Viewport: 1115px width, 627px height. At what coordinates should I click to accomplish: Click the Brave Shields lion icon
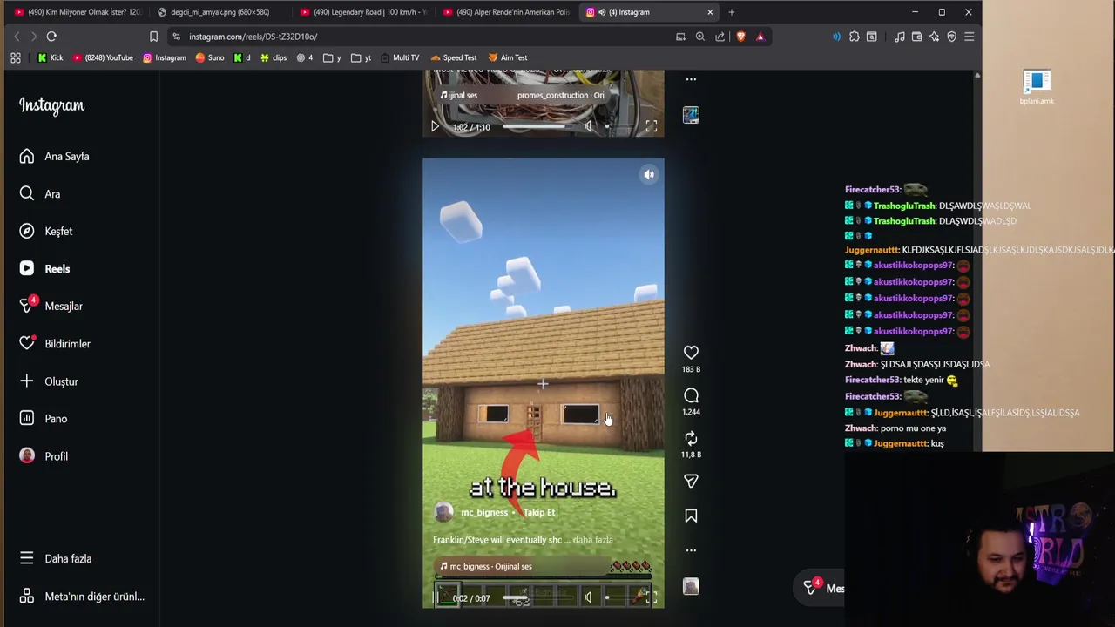point(740,37)
